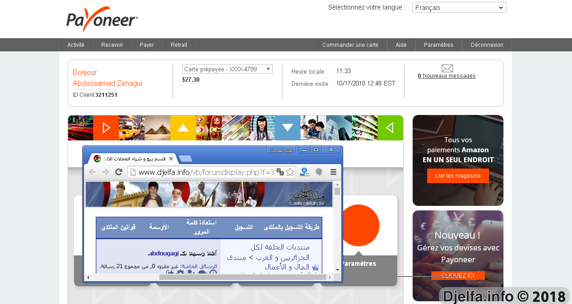Screen dimensions: 572x304
Task: Maximize the djelfa.info browser window
Action: (x=316, y=150)
